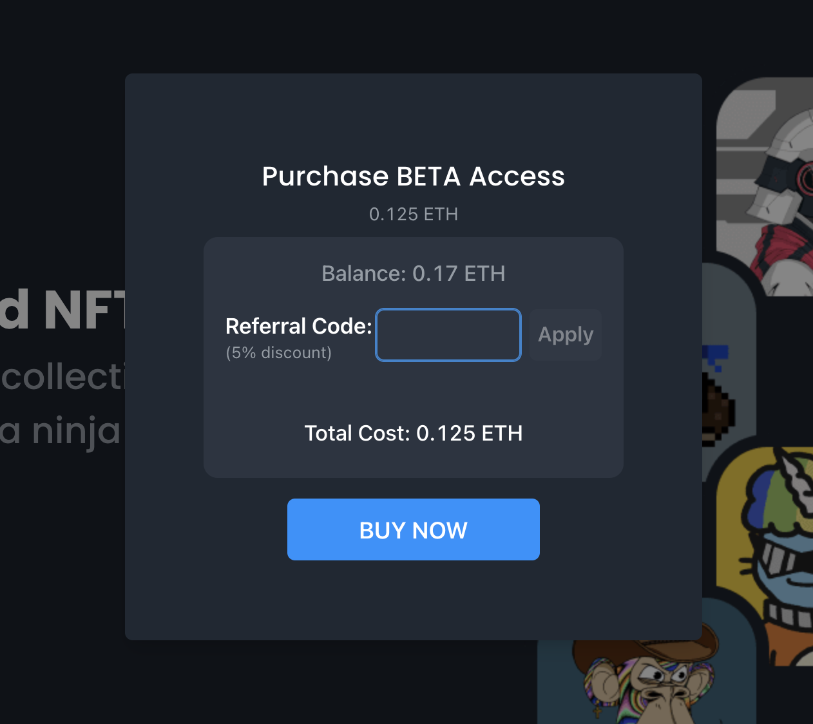
Task: Select the Total Cost: 0.125 ETH line
Action: click(x=413, y=433)
